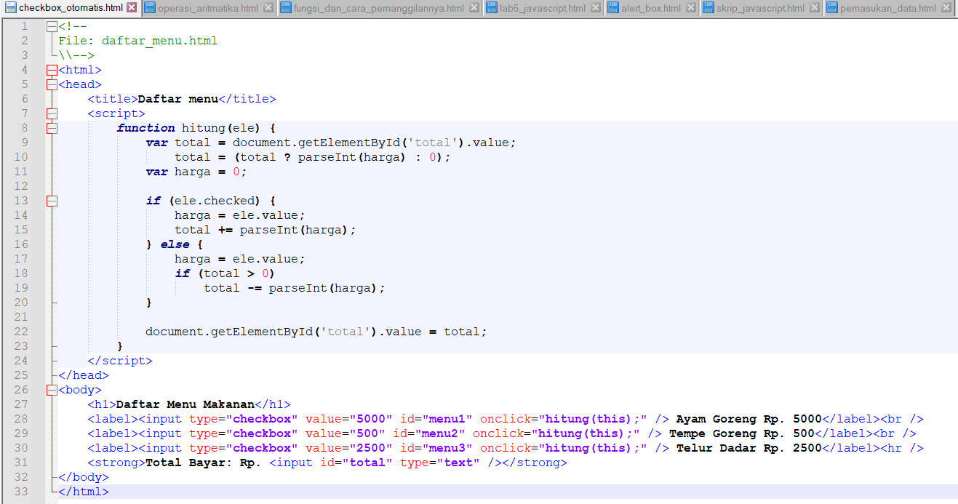Click the 'Daftar menu' title text

178,99
